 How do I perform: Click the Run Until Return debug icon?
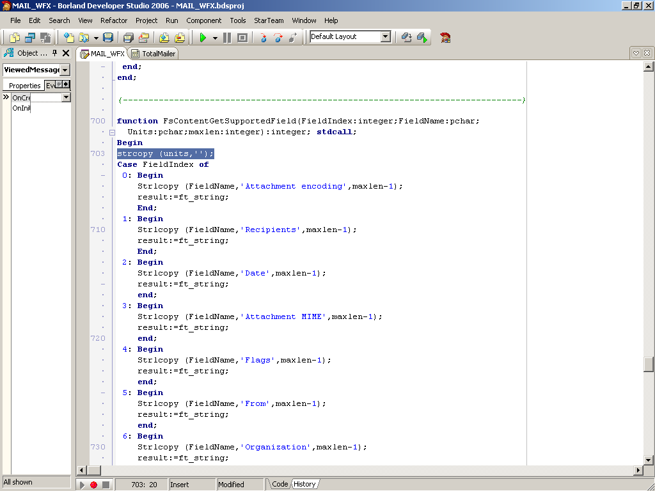(293, 38)
